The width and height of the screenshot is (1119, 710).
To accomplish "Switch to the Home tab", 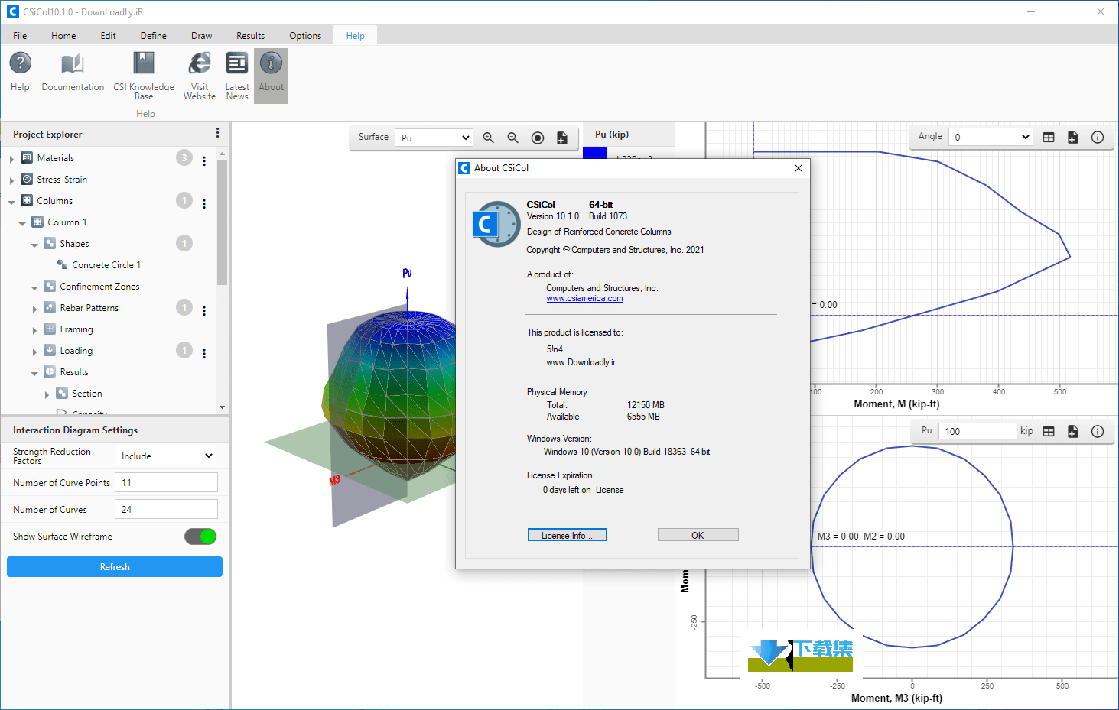I will (63, 35).
